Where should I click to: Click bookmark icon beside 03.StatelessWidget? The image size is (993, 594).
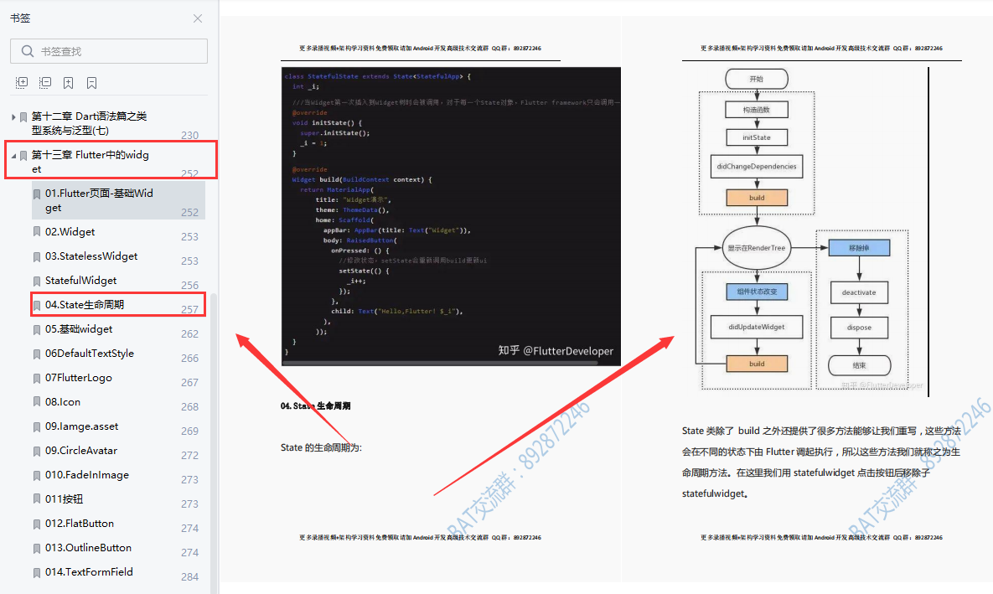pyautogui.click(x=37, y=256)
